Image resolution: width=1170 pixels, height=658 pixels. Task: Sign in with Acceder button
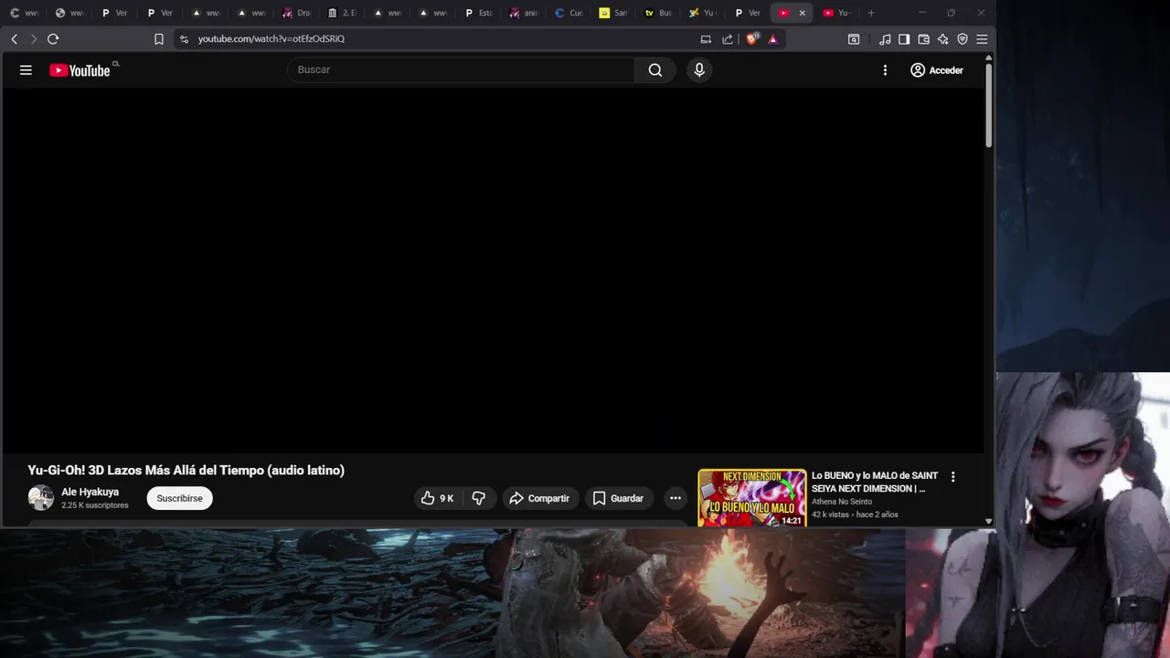pos(937,70)
